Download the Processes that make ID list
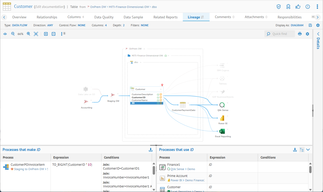Screen dimensions: 323x192 [151, 150]
